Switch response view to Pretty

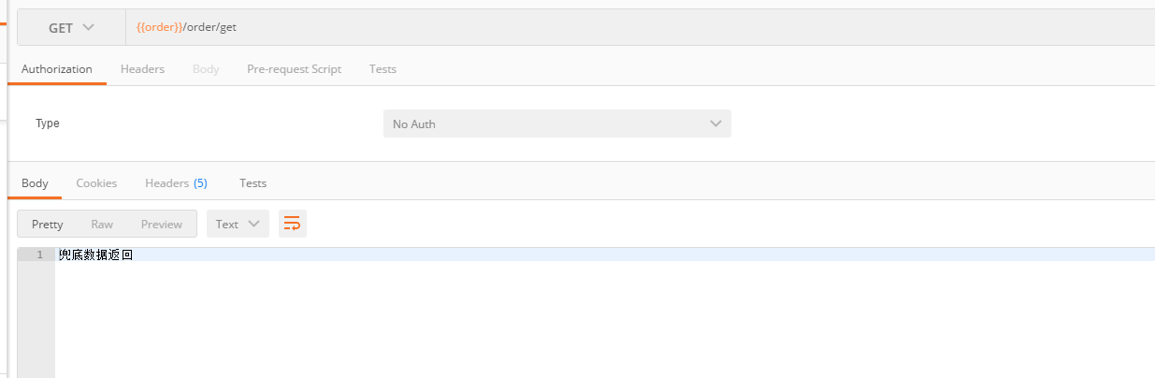48,225
